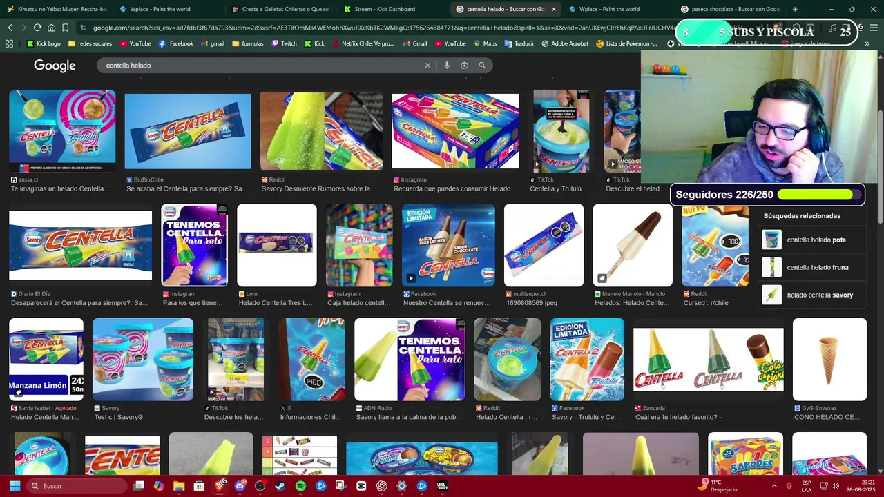The height and width of the screenshot is (497, 884).
Task: Select related search centella helado pote
Action: (812, 240)
